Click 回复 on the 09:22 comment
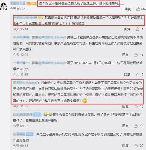 click(x=125, y=126)
